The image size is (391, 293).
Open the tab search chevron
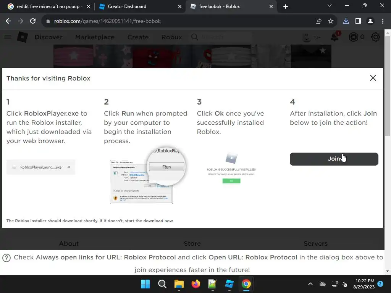[330, 5]
